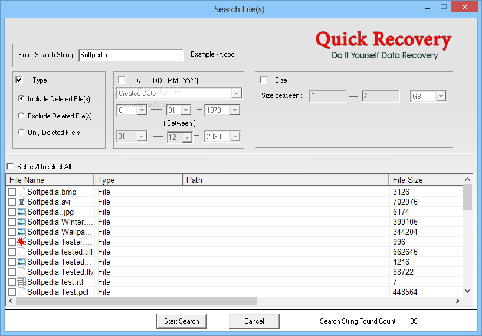Click the Softpedia tested.tiff file icon

[21, 252]
